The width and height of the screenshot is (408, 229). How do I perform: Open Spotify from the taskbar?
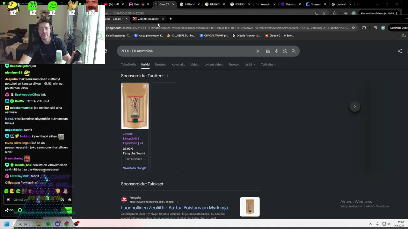[x=48, y=224]
